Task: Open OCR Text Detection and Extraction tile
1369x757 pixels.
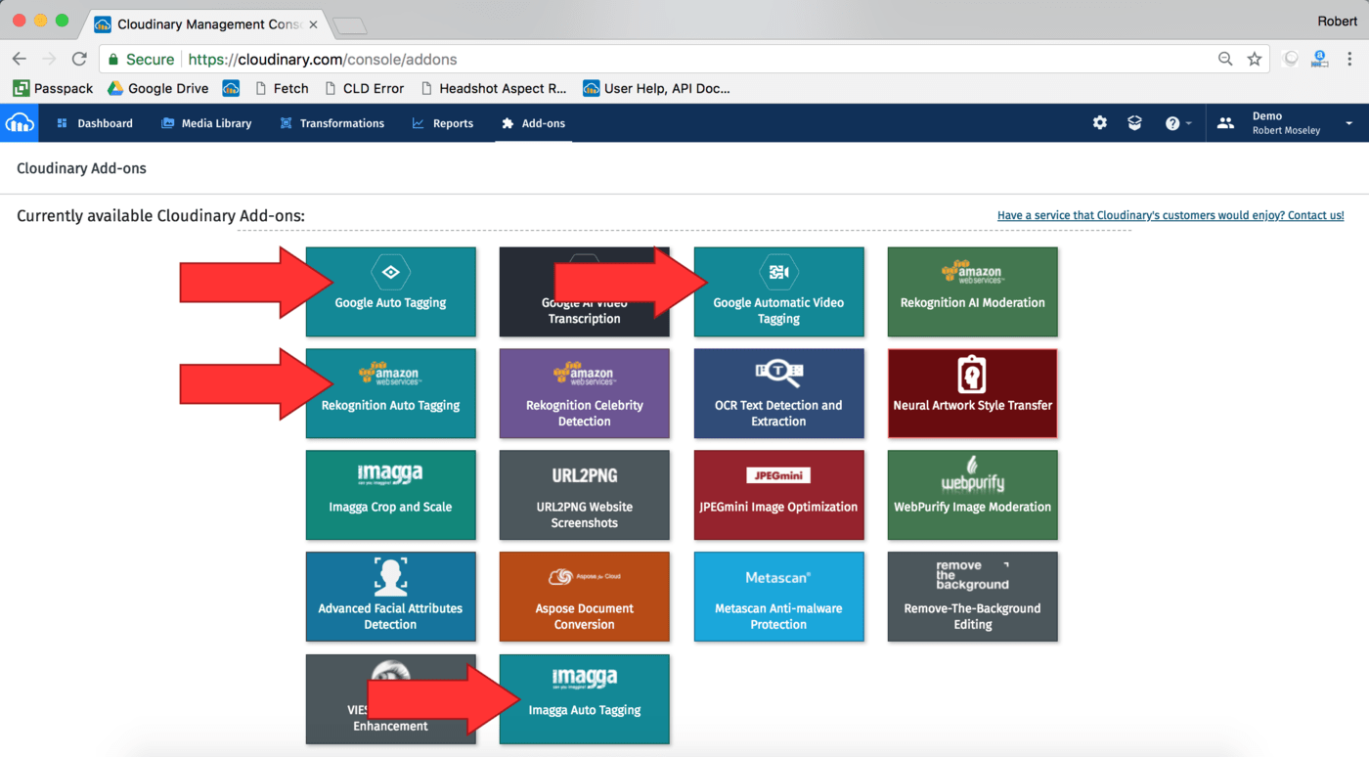Action: (778, 393)
